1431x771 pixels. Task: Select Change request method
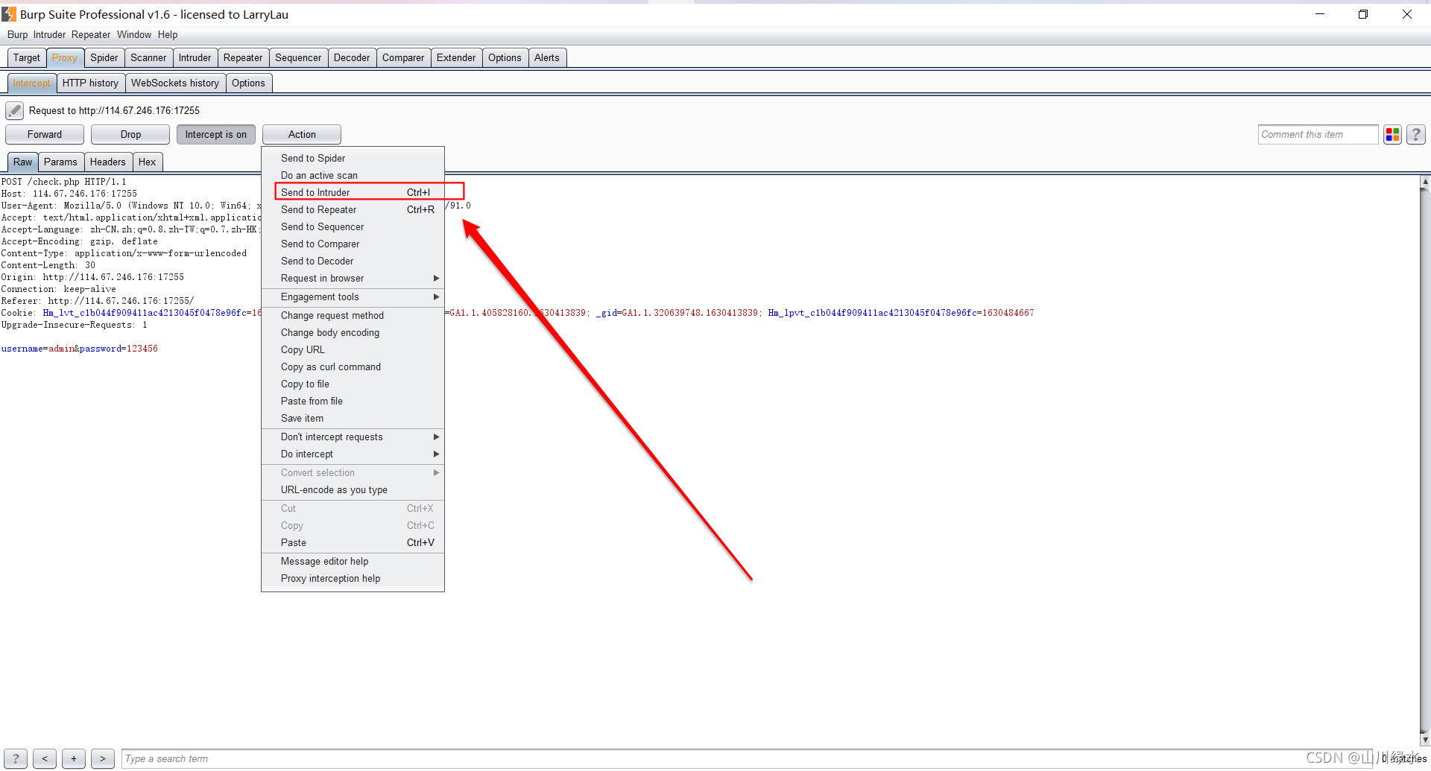[353, 316]
